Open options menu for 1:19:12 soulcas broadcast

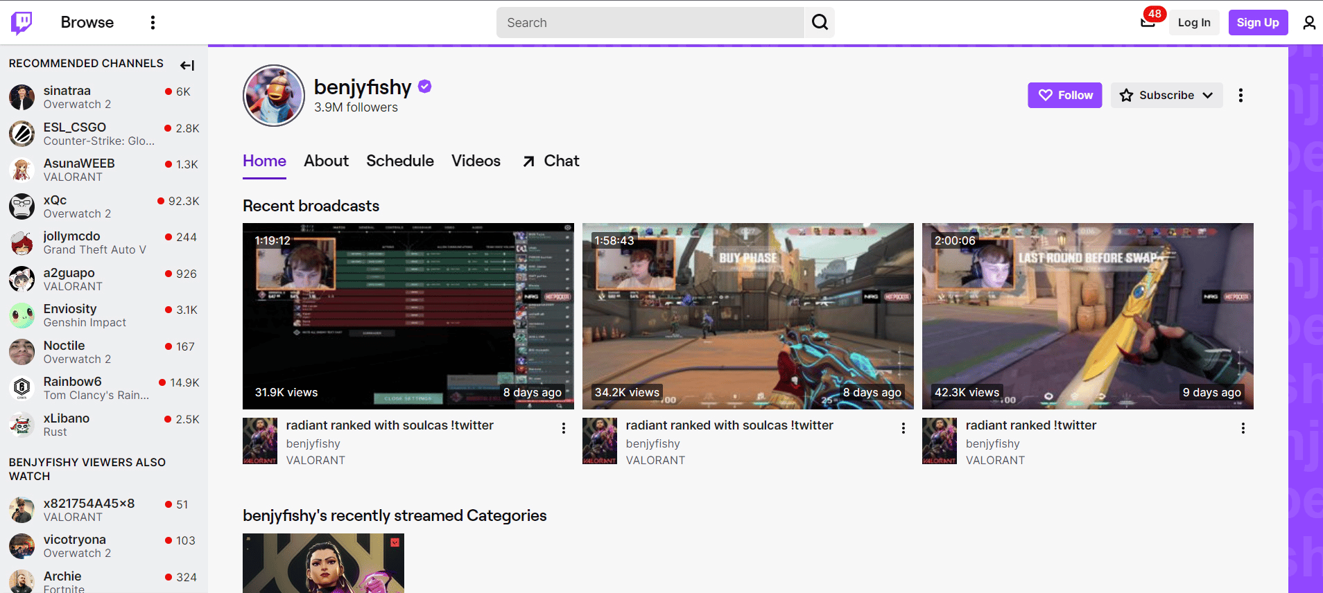click(564, 428)
